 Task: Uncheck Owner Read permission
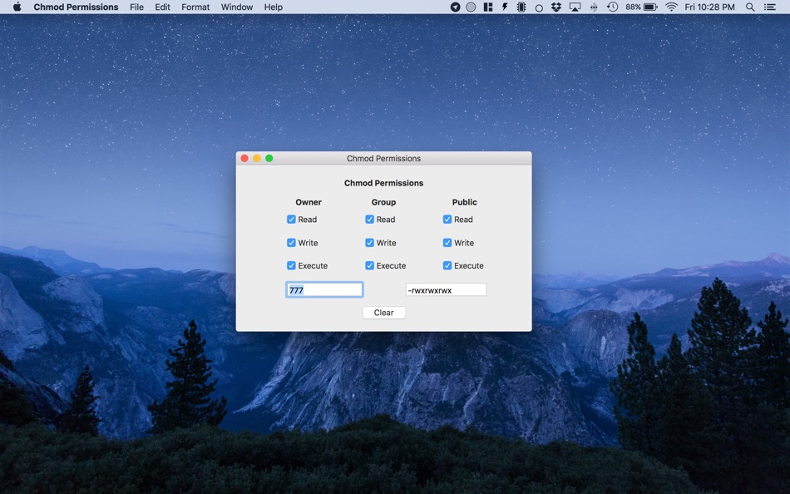click(291, 220)
